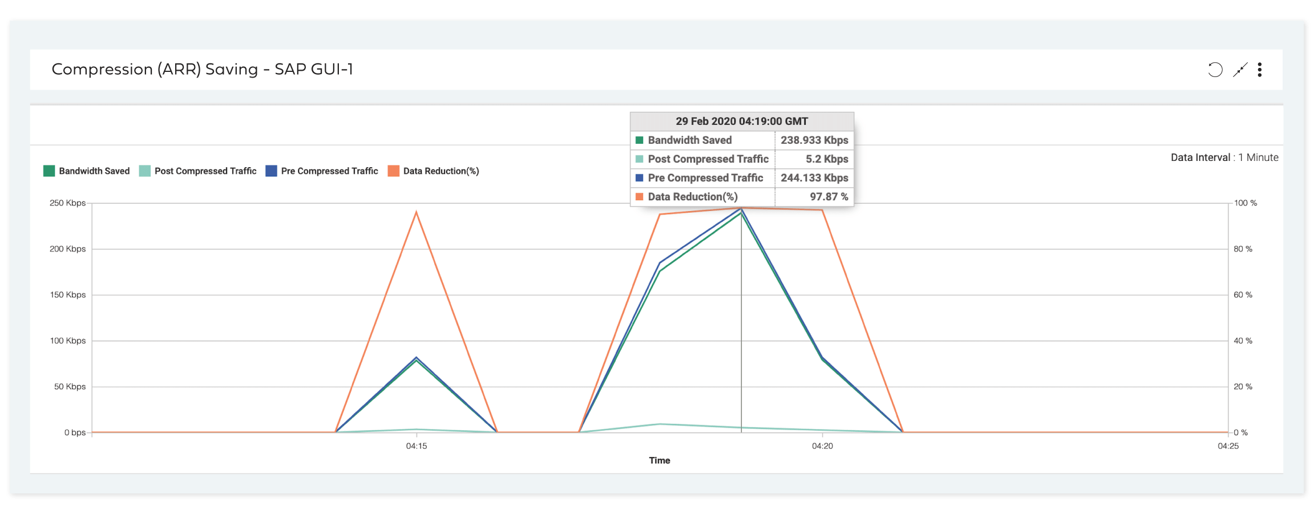Click the 0 bps axis label

pos(75,432)
